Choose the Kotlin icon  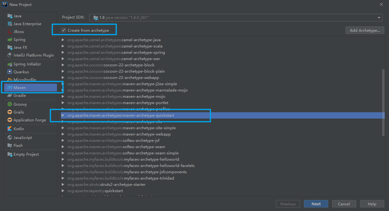tap(10, 129)
